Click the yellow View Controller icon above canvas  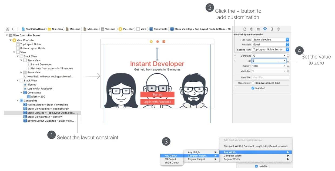point(151,42)
